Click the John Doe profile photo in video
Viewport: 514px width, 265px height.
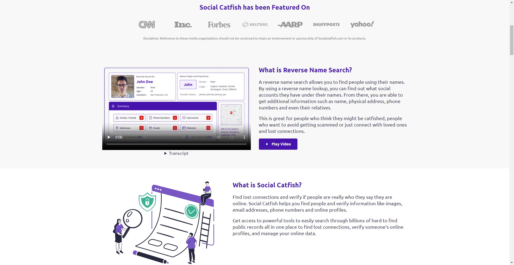pos(122,86)
